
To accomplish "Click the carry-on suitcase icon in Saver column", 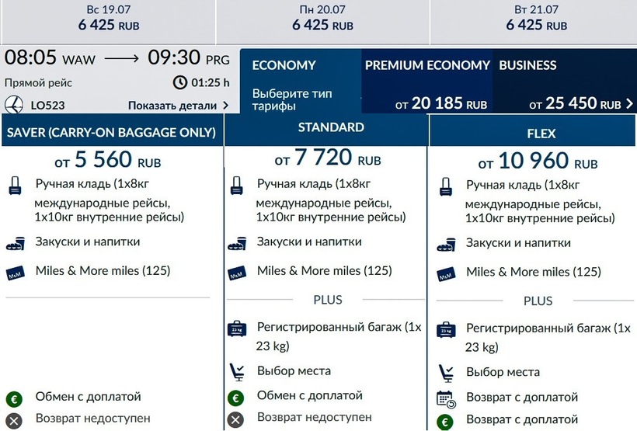I will pos(16,187).
